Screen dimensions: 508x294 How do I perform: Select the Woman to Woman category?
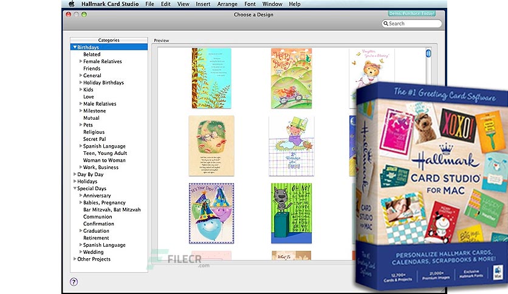pyautogui.click(x=105, y=160)
